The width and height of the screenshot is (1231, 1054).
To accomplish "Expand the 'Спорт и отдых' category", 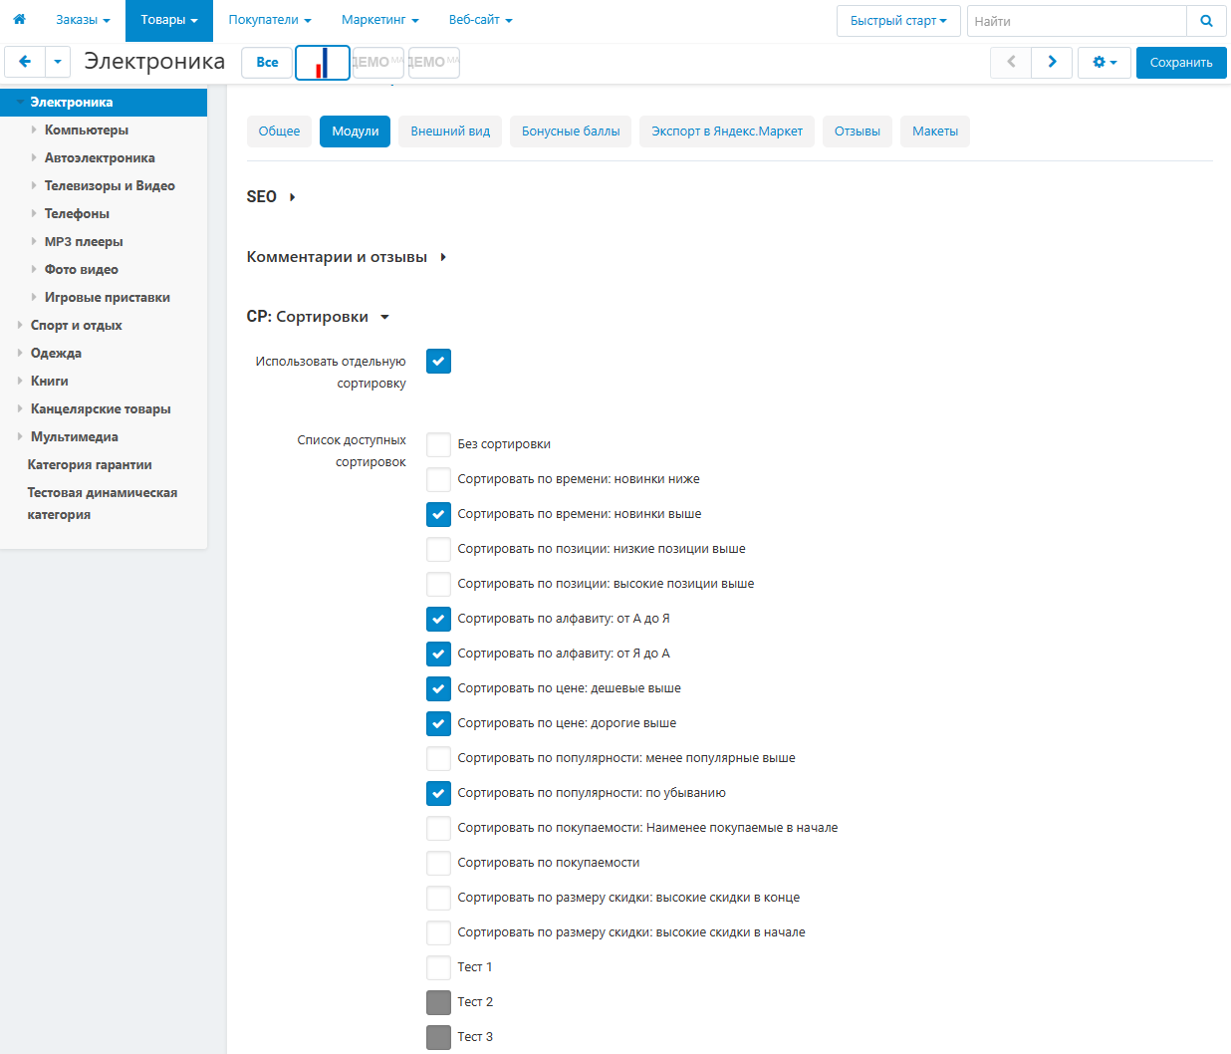I will point(20,325).
